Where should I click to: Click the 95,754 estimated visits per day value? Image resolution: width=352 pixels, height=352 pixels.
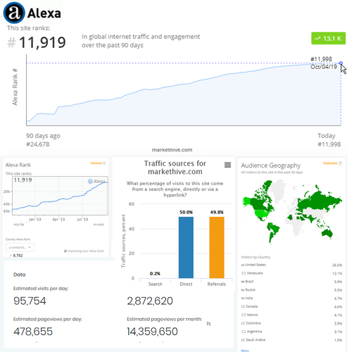coord(30,301)
